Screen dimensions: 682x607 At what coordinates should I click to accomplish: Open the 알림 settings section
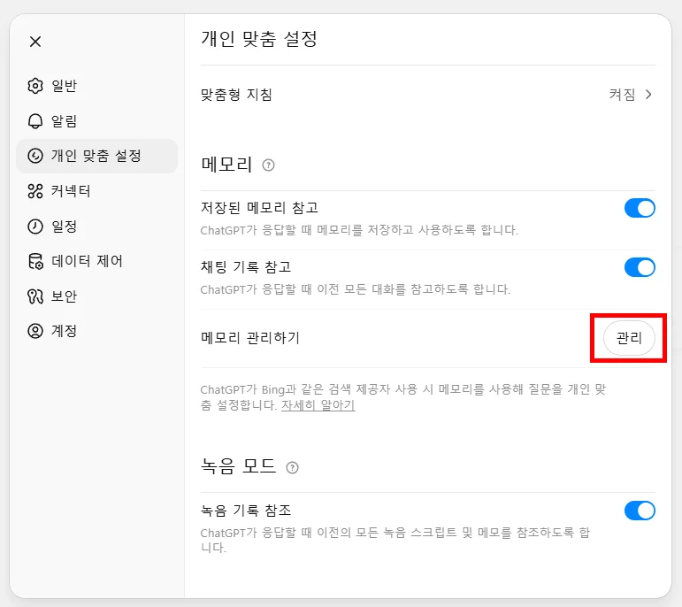click(96, 121)
